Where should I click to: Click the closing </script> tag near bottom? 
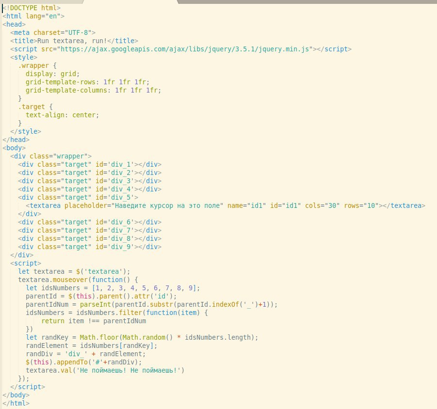(28, 387)
